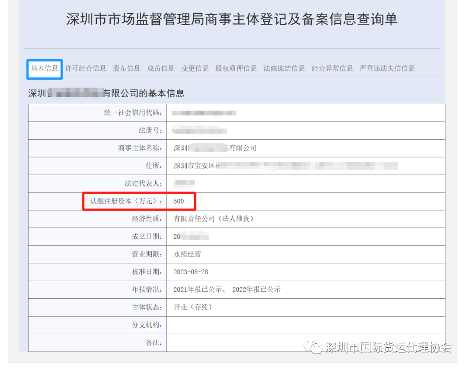467x368 pixels.
Task: Click the registered capital value 500
Action: click(x=179, y=201)
